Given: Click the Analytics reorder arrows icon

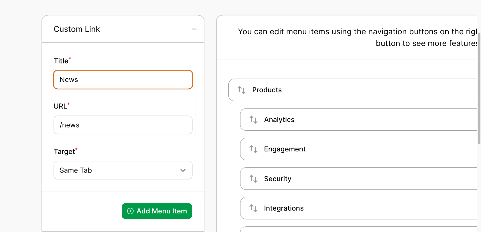Looking at the screenshot, I should (253, 119).
